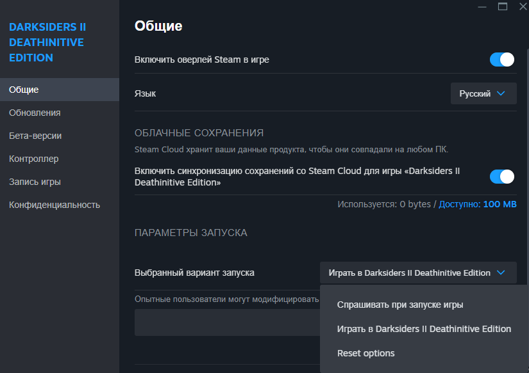Disable the Steam Cloud save synchronization switch
Screen dimensions: 529x373
pos(501,177)
